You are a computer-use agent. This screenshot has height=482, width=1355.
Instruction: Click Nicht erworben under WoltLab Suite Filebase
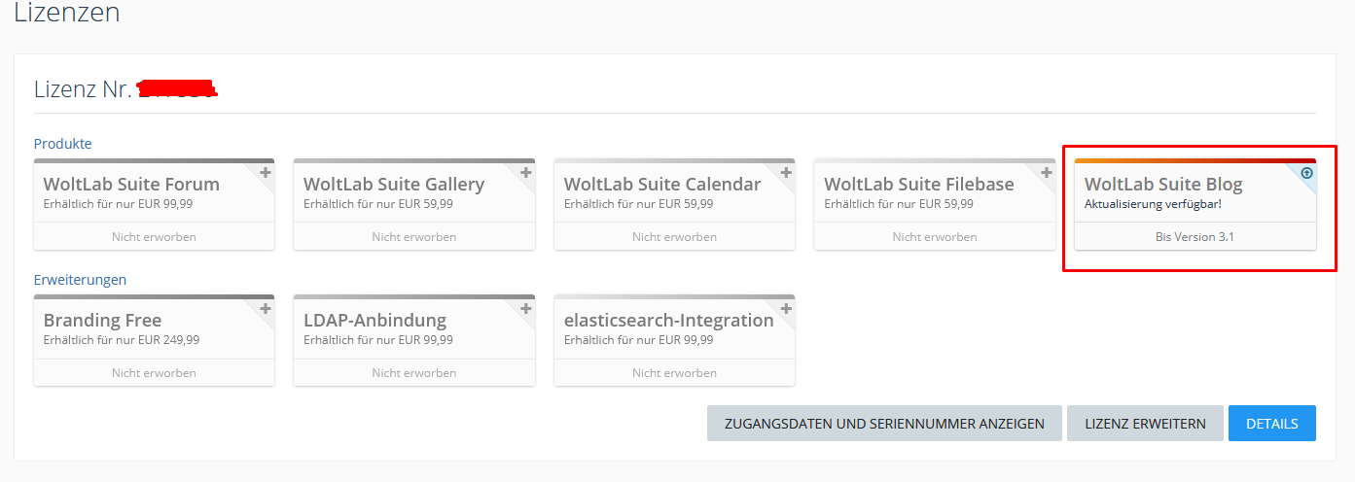click(934, 236)
